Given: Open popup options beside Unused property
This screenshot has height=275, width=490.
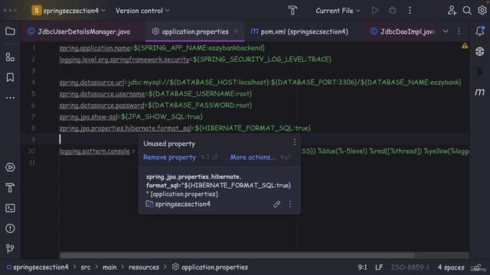Looking at the screenshot, I should pyautogui.click(x=294, y=142).
